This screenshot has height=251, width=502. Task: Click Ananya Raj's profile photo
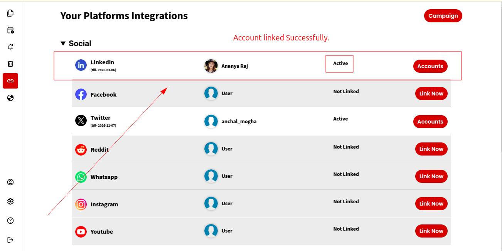[x=211, y=66]
